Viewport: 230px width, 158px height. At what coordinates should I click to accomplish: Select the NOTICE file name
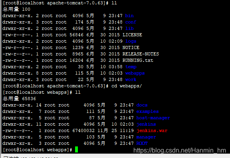click(131, 47)
